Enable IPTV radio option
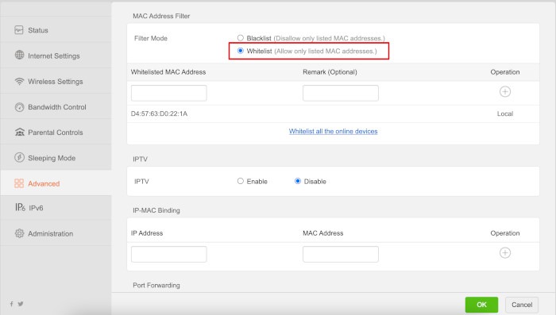This screenshot has height=315, width=556. pyautogui.click(x=241, y=181)
